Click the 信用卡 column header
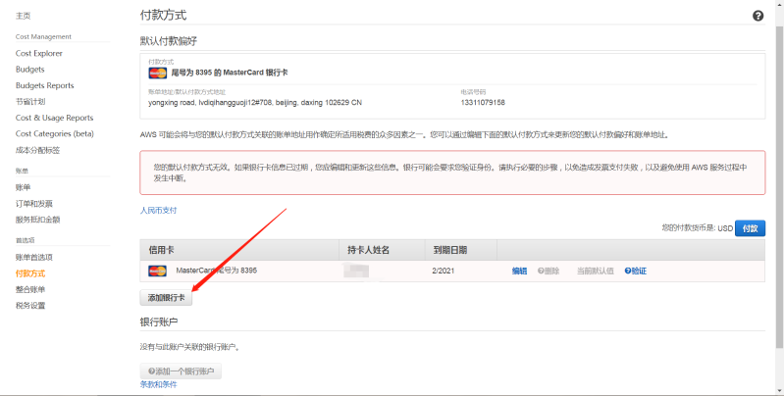 click(x=239, y=250)
